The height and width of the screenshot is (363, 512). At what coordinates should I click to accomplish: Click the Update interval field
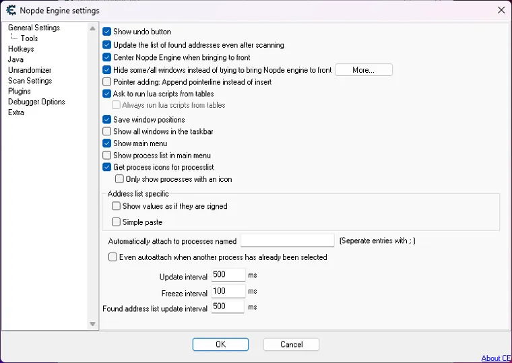228,275
